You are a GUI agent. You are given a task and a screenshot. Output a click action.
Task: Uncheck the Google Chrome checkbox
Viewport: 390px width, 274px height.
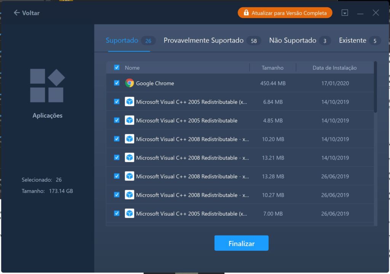[x=117, y=83]
